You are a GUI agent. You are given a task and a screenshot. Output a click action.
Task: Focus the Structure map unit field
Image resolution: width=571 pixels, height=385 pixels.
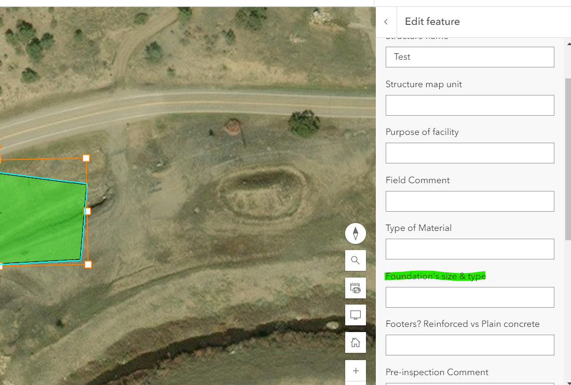point(470,105)
